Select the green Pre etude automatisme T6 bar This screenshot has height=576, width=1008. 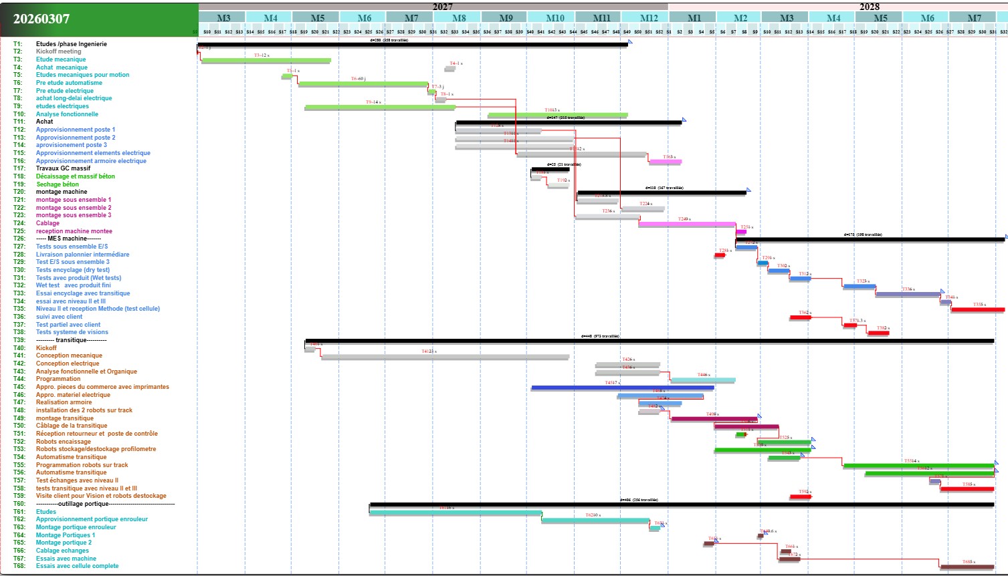[x=363, y=84]
